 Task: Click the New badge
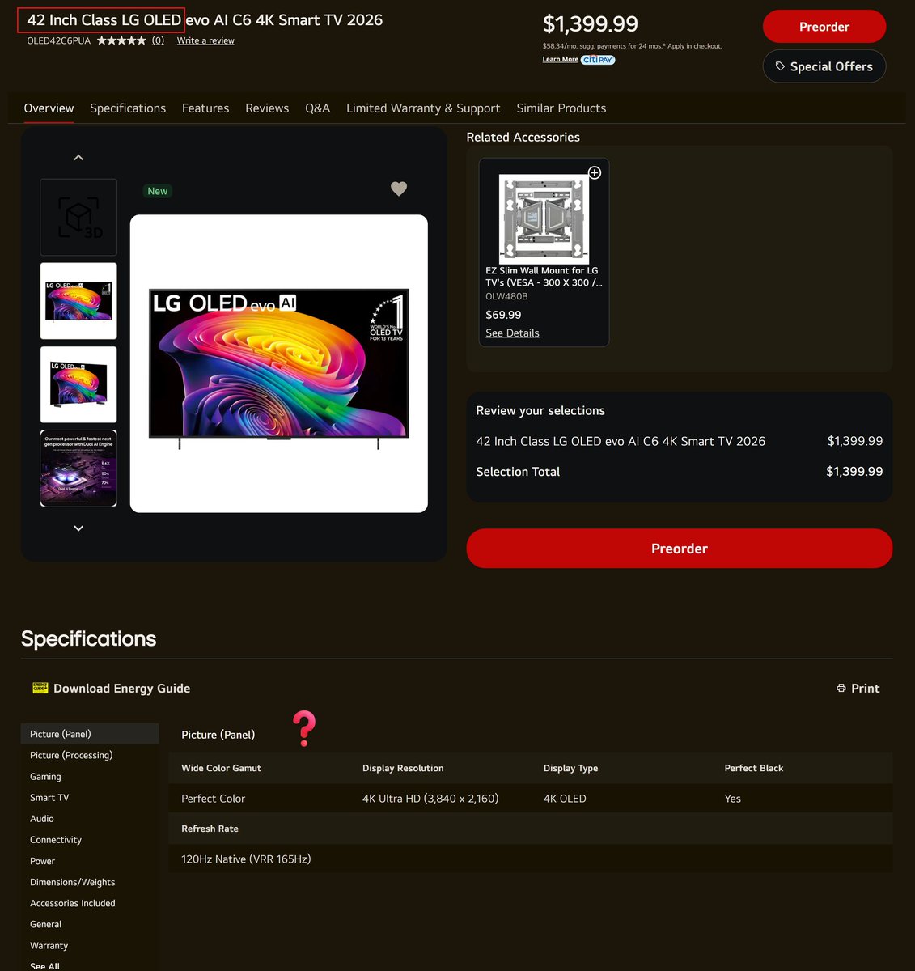tap(158, 191)
